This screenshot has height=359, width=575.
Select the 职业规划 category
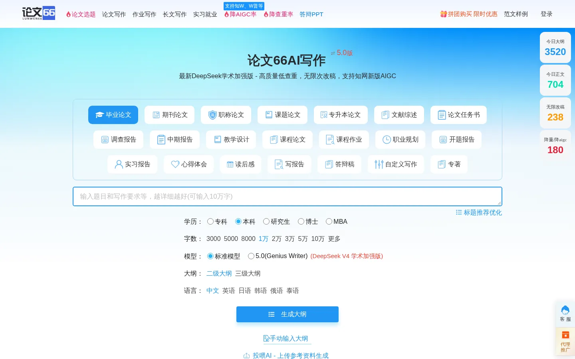[x=400, y=140]
